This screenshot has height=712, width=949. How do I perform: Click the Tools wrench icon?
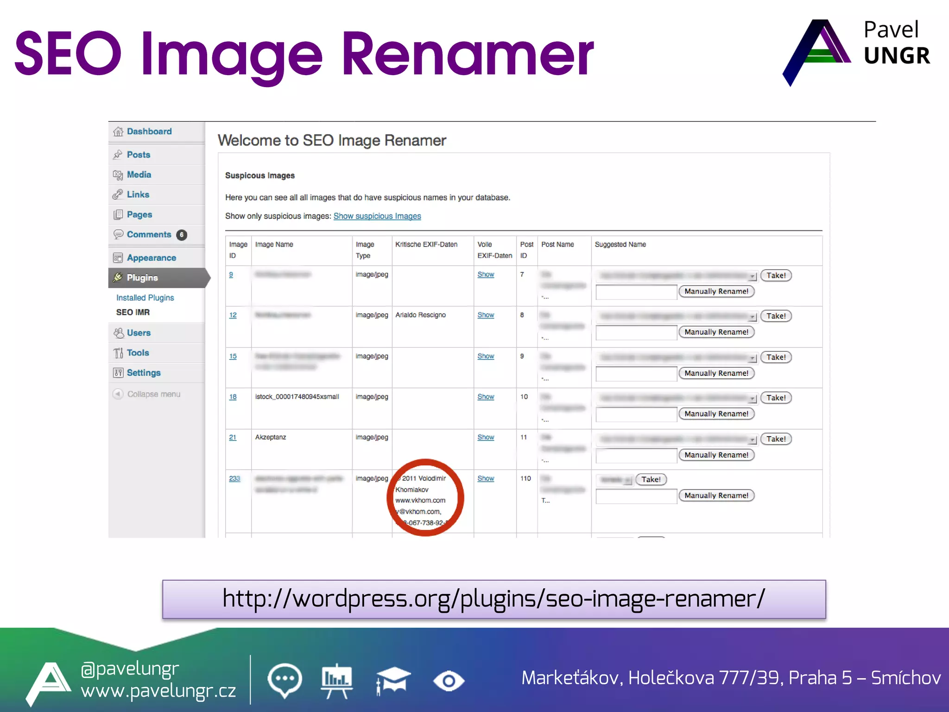[118, 353]
